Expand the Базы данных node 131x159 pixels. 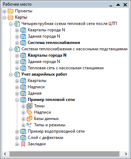[23, 119]
